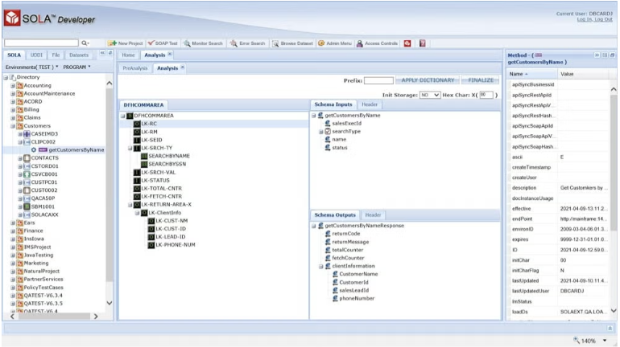This screenshot has width=620, height=347.
Task: Collapse the LK-SRCH-TY node
Action: (x=130, y=149)
